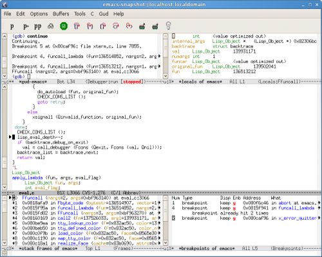The height and width of the screenshot is (257, 322).
Task: Open the Tools menu dropdown
Action: click(x=80, y=14)
